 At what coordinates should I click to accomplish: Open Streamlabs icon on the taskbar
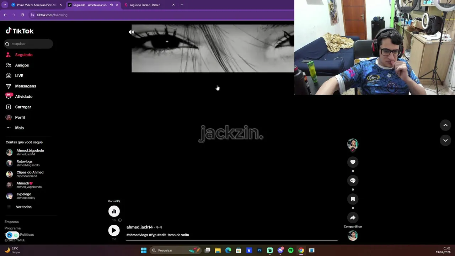click(270, 250)
